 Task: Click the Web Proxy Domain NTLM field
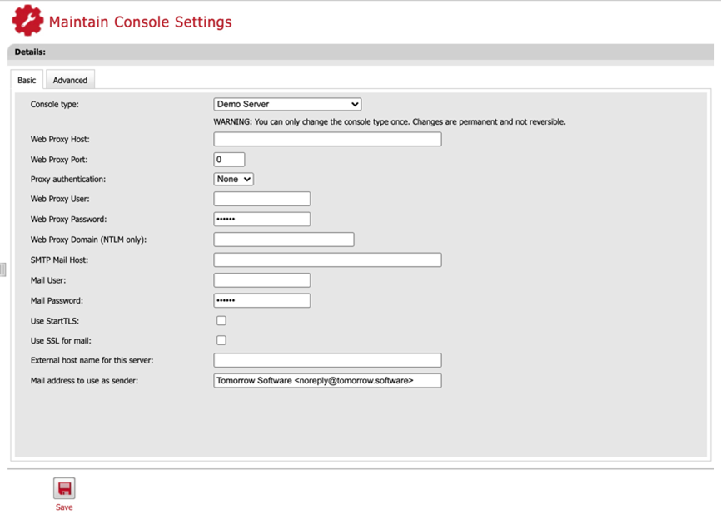point(283,240)
